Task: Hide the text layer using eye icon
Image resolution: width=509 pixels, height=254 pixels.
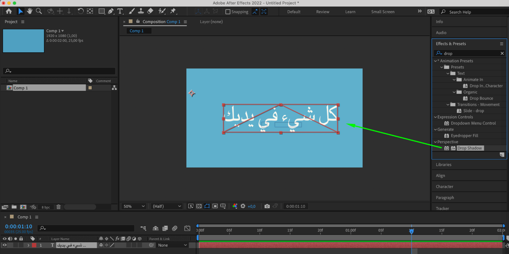Action: [x=5, y=245]
